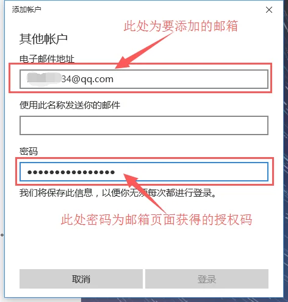Click the red arrow pointing to email field
This screenshot has height=302, width=288.
click(x=143, y=51)
